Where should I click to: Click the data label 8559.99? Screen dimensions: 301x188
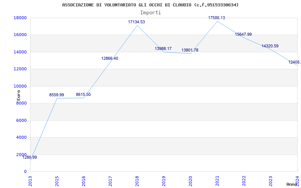(57, 95)
